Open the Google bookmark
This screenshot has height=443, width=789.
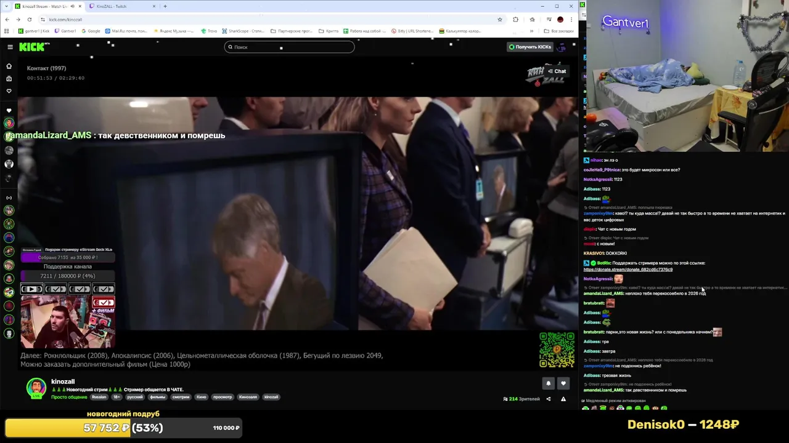pos(91,31)
